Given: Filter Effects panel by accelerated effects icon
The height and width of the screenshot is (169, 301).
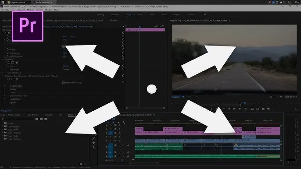Looking at the screenshot, I should point(37,119).
